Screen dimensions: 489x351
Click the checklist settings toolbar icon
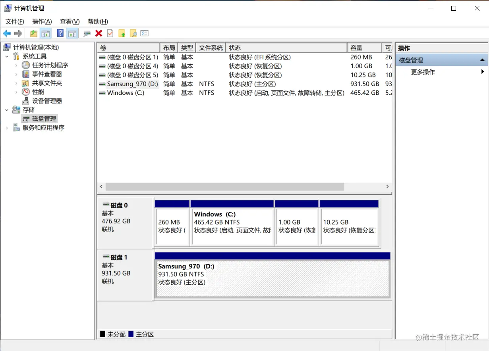145,34
